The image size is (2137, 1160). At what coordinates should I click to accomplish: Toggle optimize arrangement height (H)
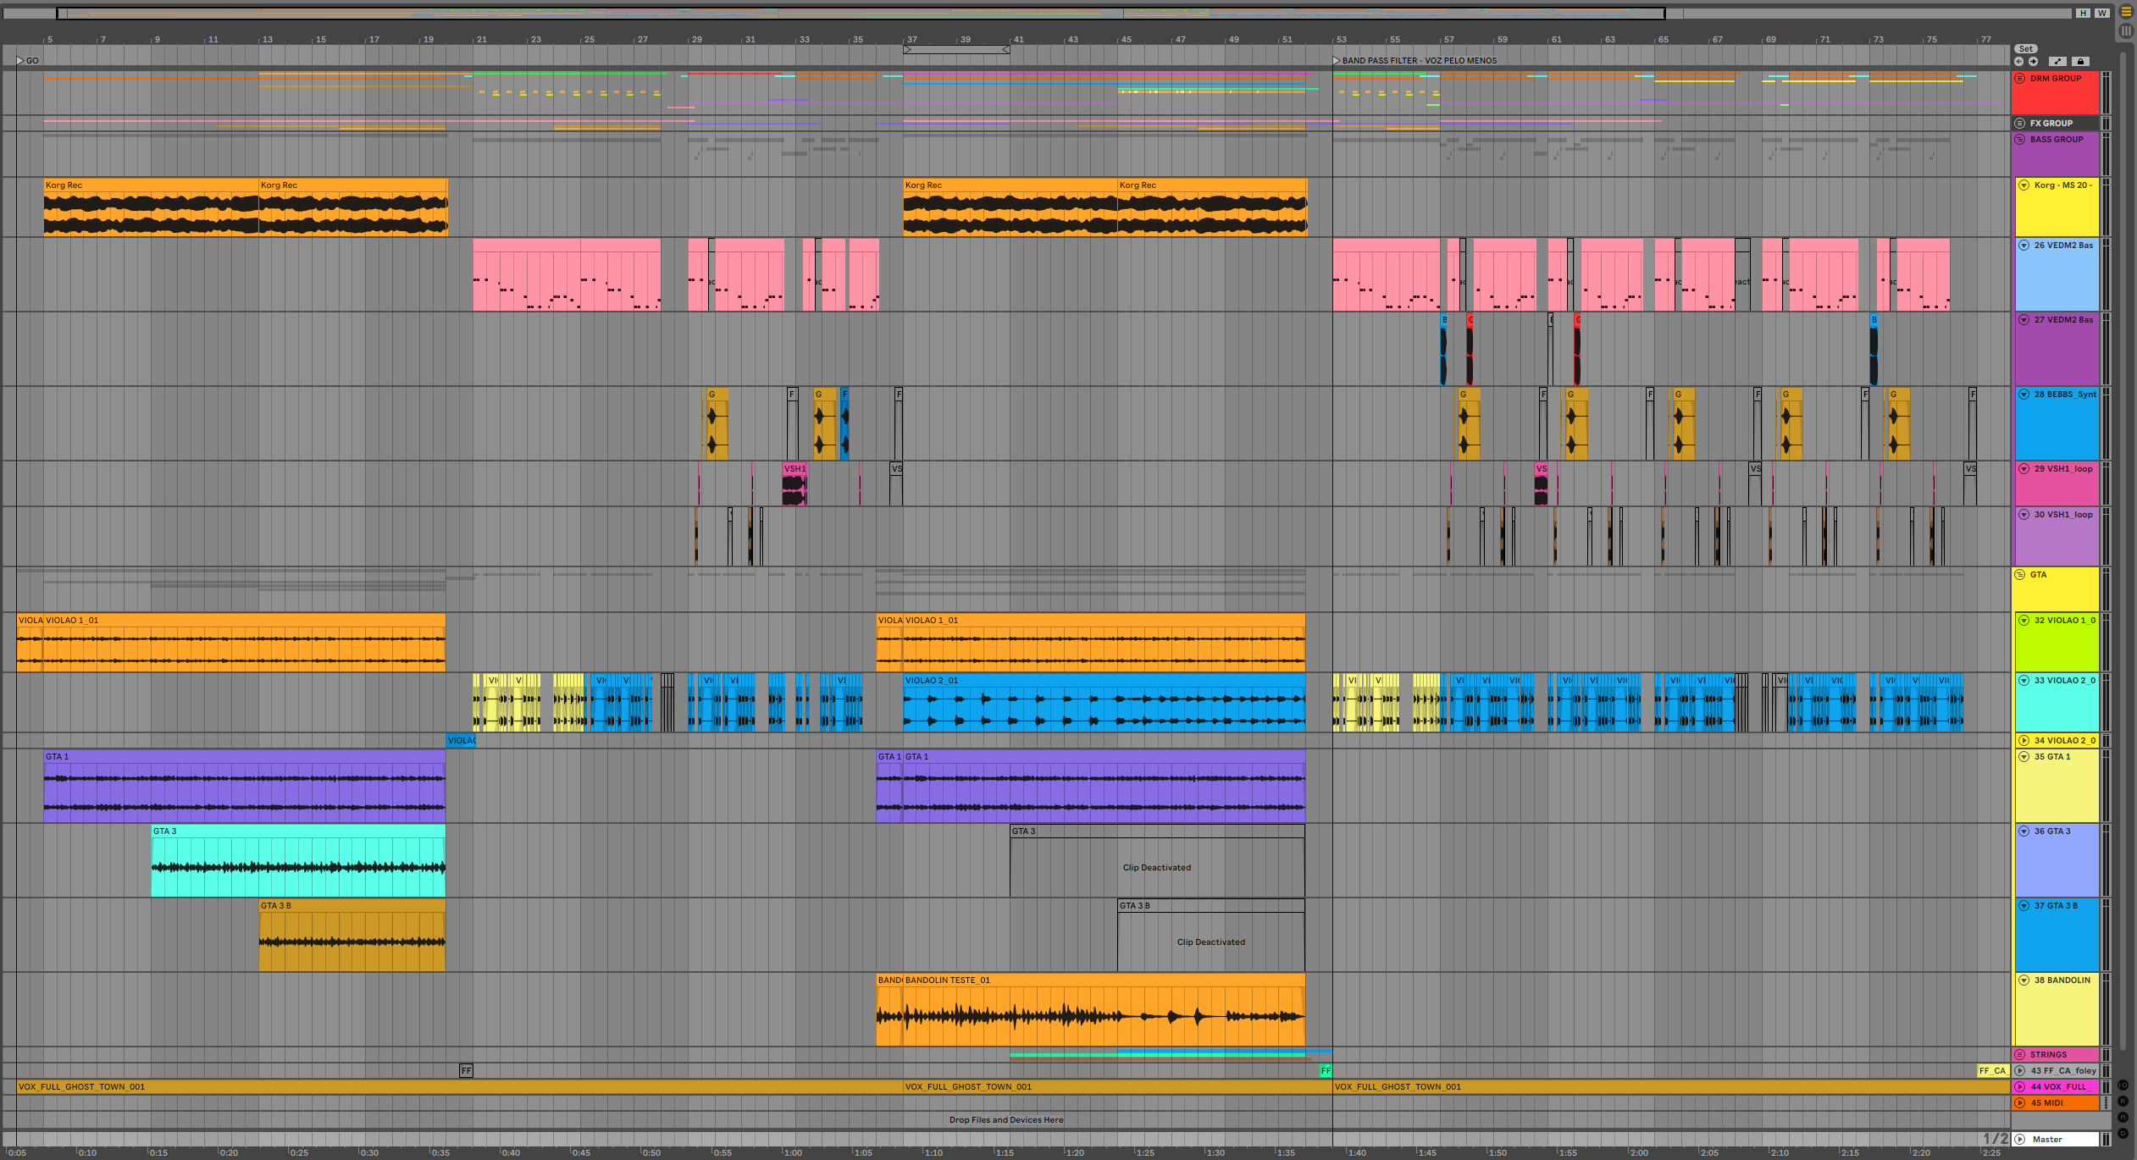pyautogui.click(x=2084, y=13)
